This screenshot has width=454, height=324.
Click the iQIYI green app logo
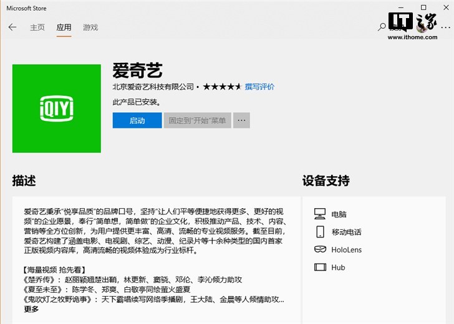point(57,108)
